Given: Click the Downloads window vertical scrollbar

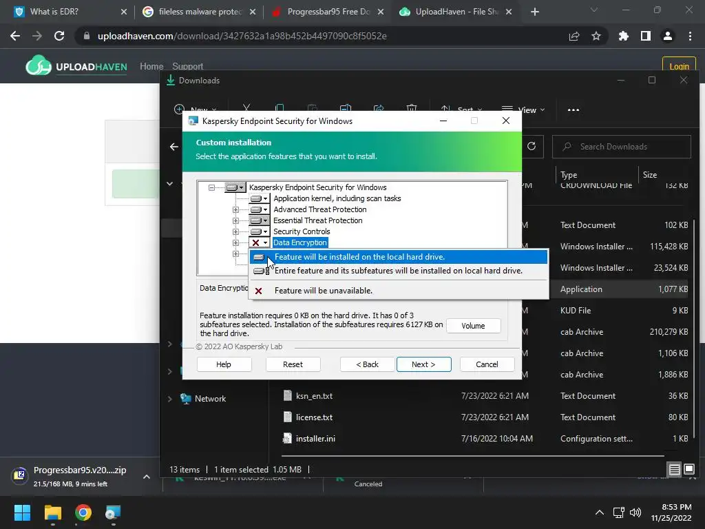Looking at the screenshot, I should [x=694, y=329].
